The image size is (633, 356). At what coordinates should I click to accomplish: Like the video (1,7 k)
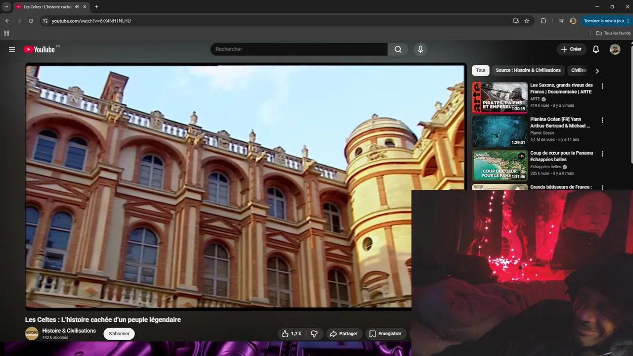coord(291,334)
